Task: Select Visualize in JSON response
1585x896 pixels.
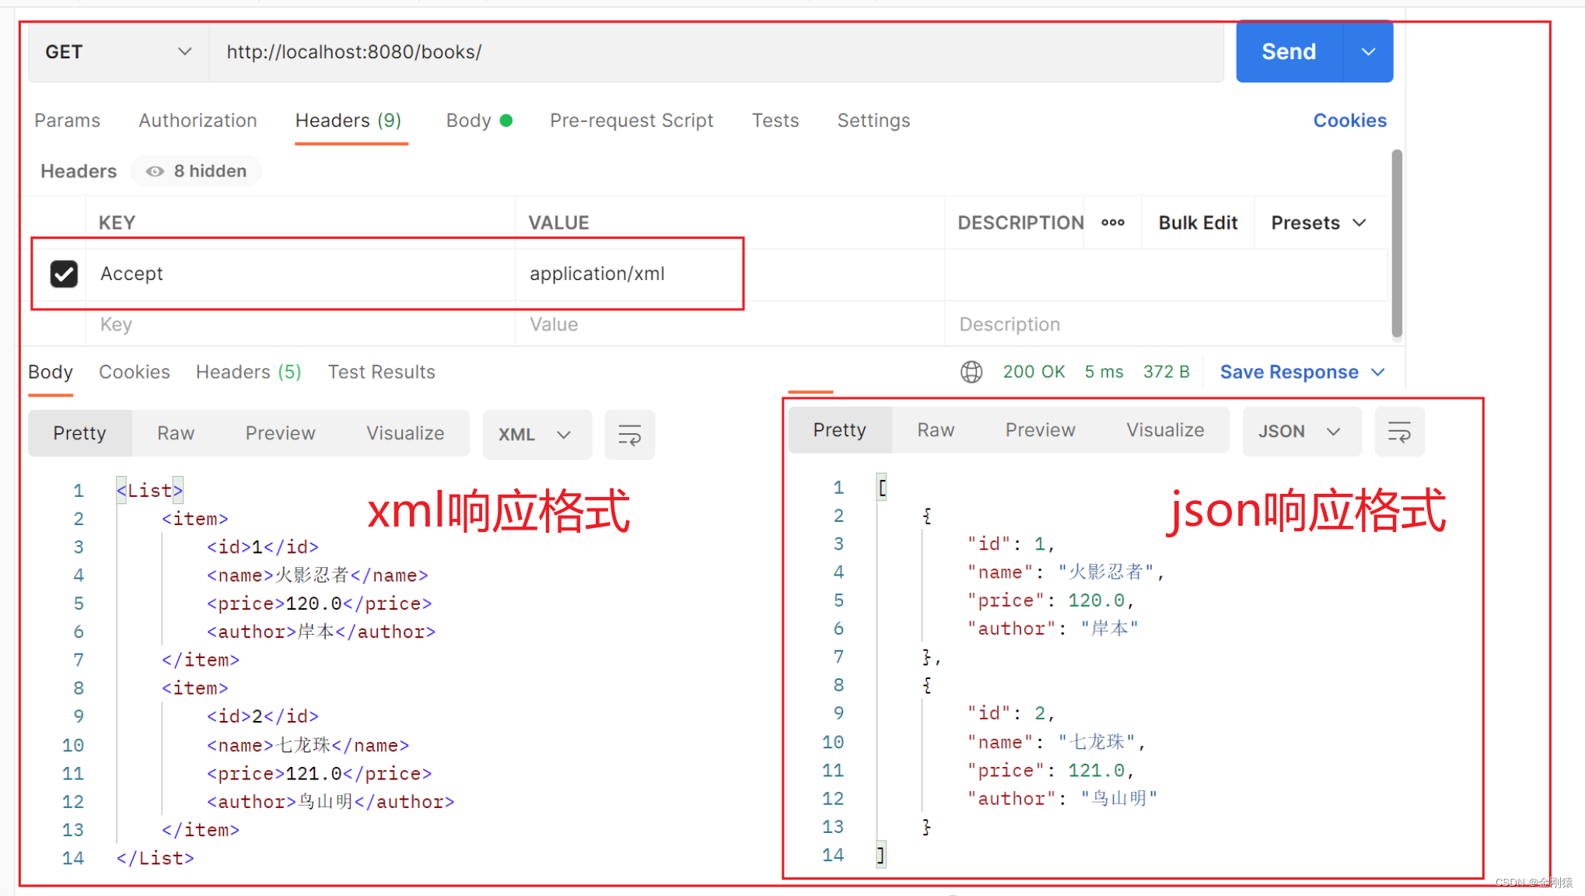Action: (x=1165, y=430)
